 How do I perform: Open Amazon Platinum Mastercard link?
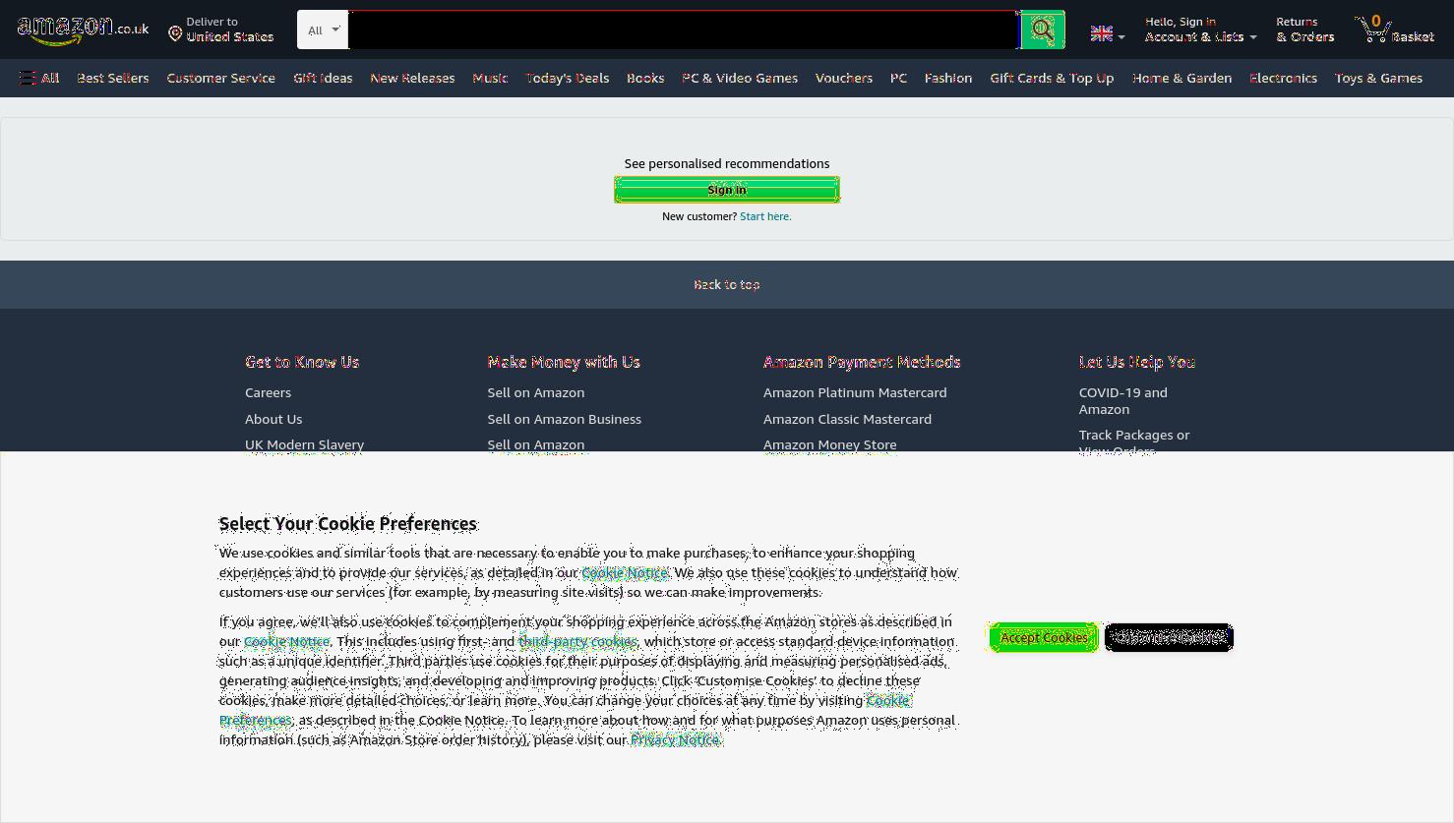coord(855,392)
